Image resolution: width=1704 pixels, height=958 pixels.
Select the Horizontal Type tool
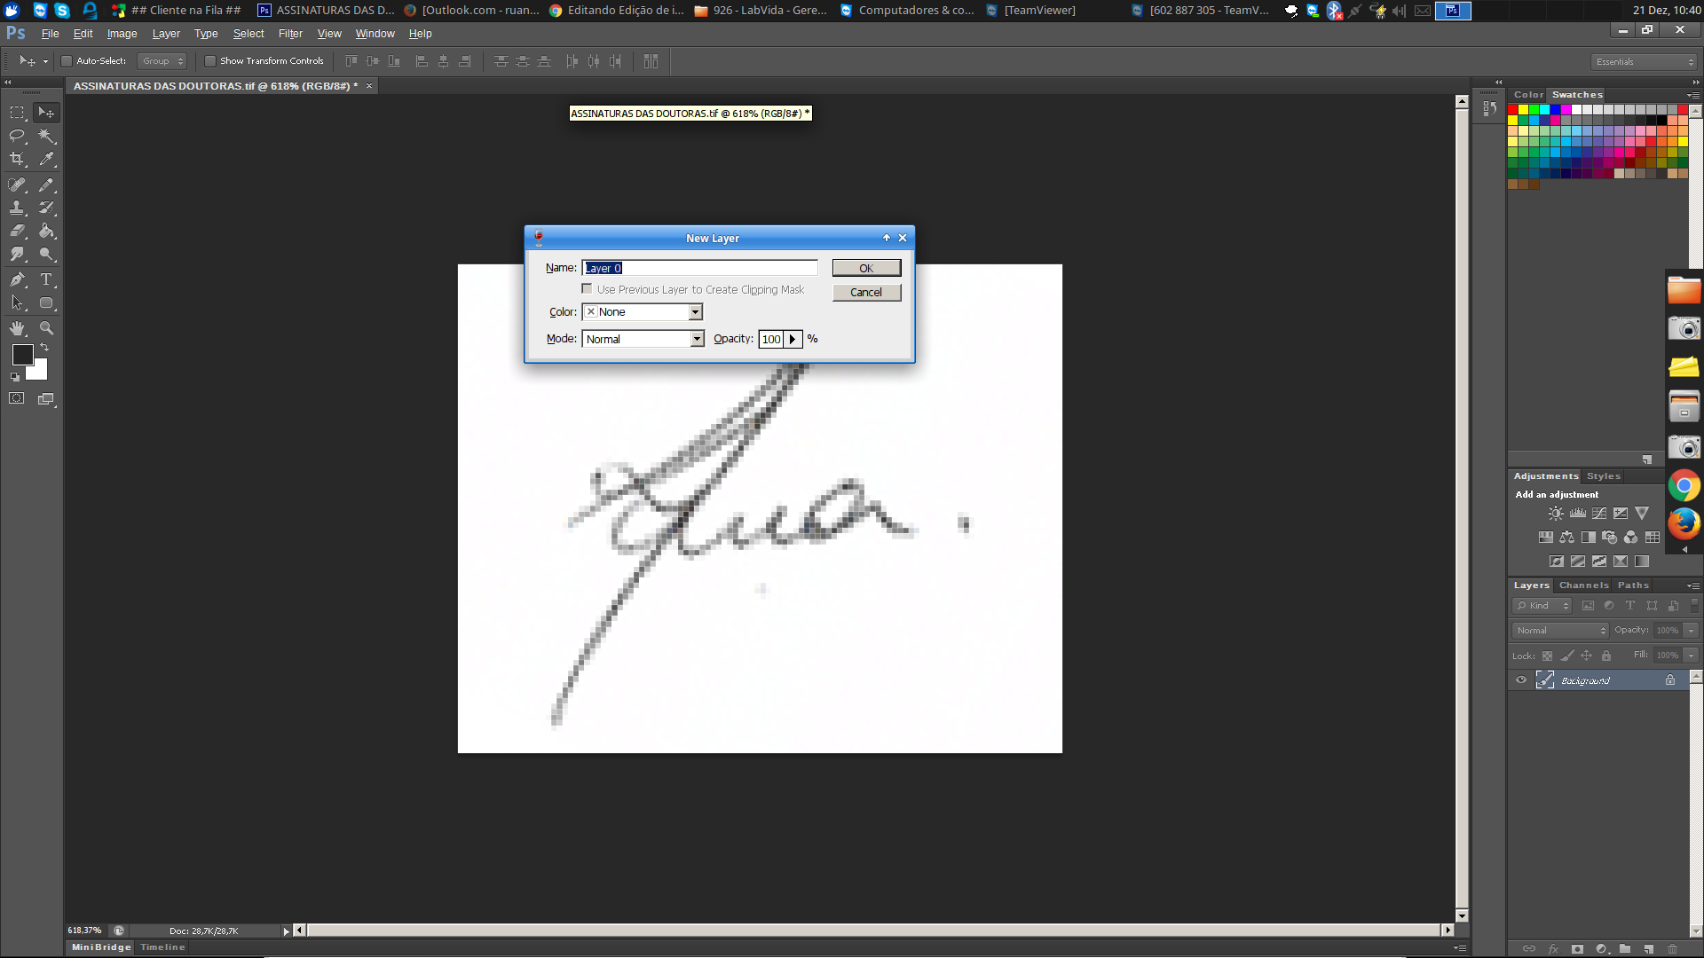(47, 279)
